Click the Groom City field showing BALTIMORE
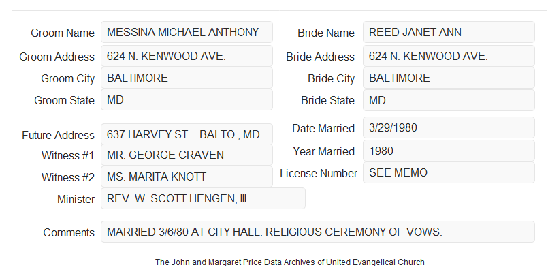This screenshot has height=276, width=548. click(187, 78)
